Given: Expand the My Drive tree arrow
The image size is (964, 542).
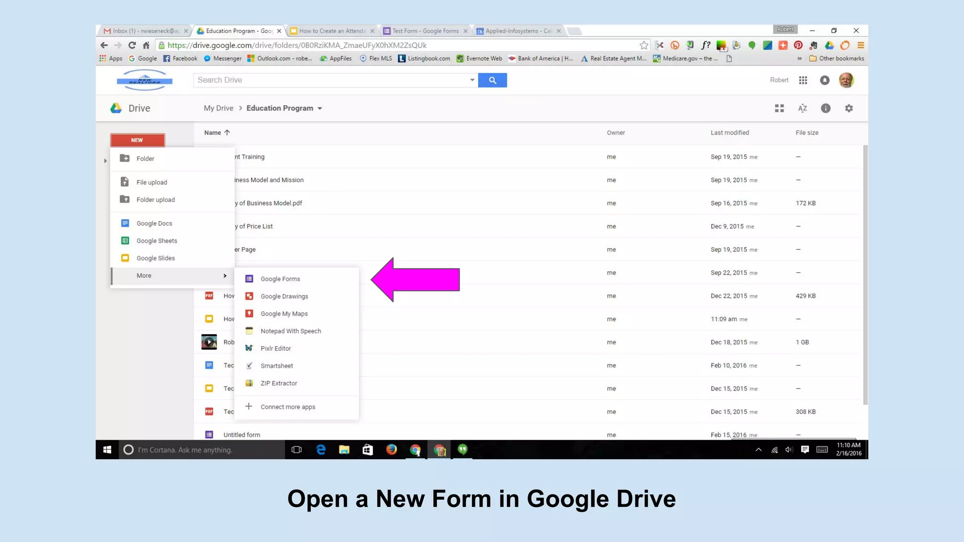Looking at the screenshot, I should click(105, 161).
